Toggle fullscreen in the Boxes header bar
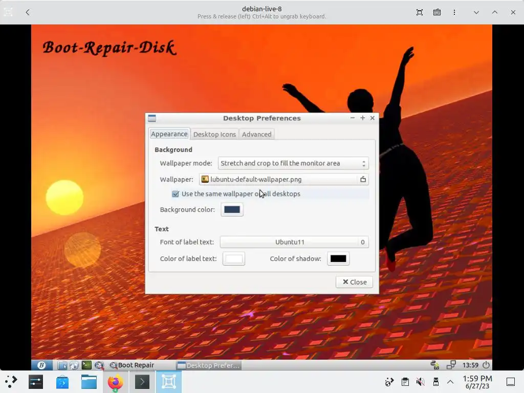The height and width of the screenshot is (393, 524). pyautogui.click(x=420, y=12)
